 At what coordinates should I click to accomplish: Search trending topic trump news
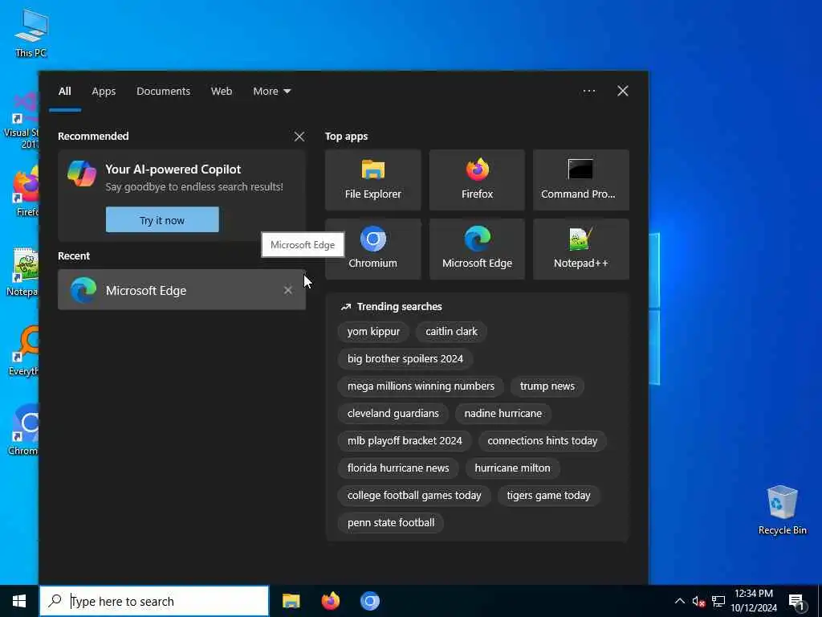[547, 386]
